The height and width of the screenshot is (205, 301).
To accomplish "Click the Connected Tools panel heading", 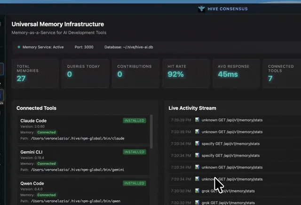I will [x=36, y=108].
